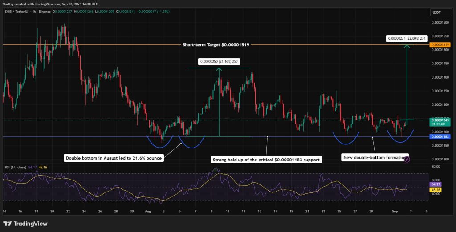Click the blue 0.00001183 support price label
Image resolution: width=456 pixels, height=232 pixels.
pos(440,136)
